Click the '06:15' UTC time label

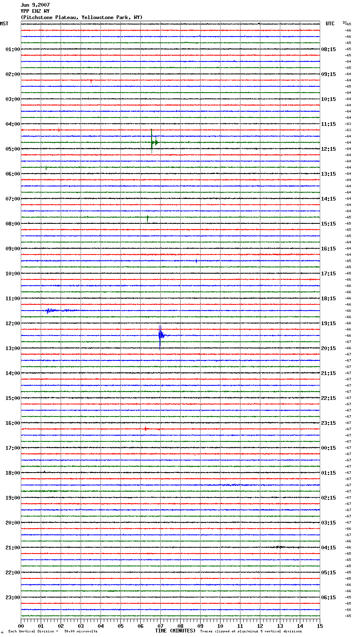tap(328, 598)
